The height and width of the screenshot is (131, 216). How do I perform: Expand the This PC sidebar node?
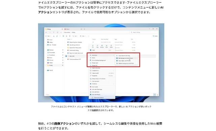coord(46,70)
